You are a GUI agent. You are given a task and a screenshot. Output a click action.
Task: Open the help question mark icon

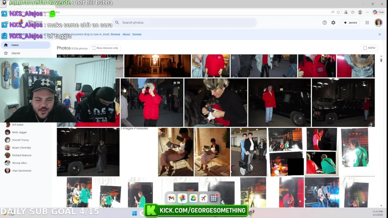325,23
